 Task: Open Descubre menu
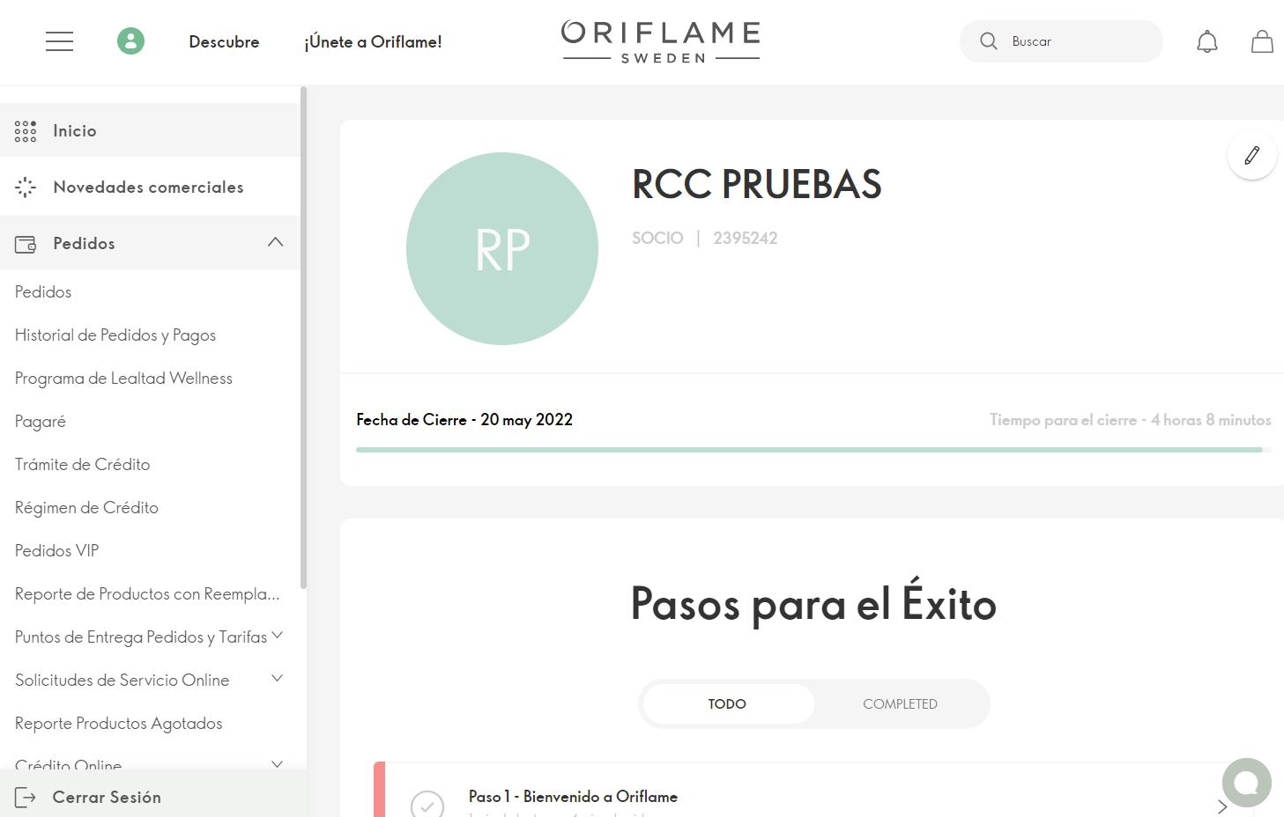click(x=224, y=41)
